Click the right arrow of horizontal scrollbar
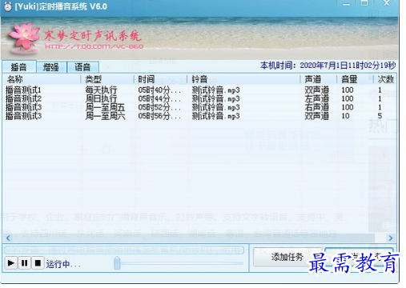406x288 pixels. point(391,238)
